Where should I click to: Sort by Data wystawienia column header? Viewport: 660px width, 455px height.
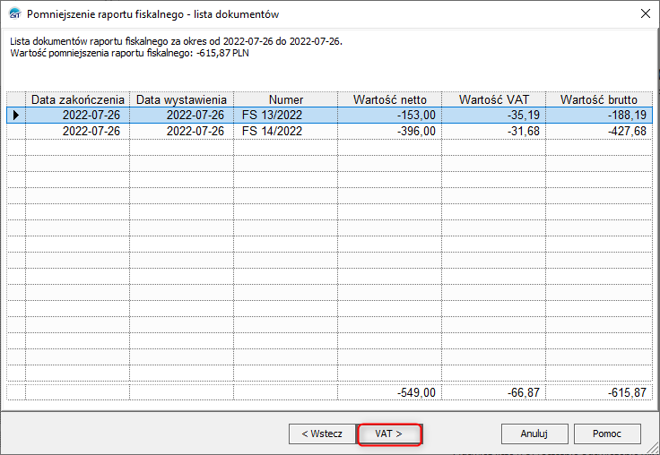click(x=181, y=99)
